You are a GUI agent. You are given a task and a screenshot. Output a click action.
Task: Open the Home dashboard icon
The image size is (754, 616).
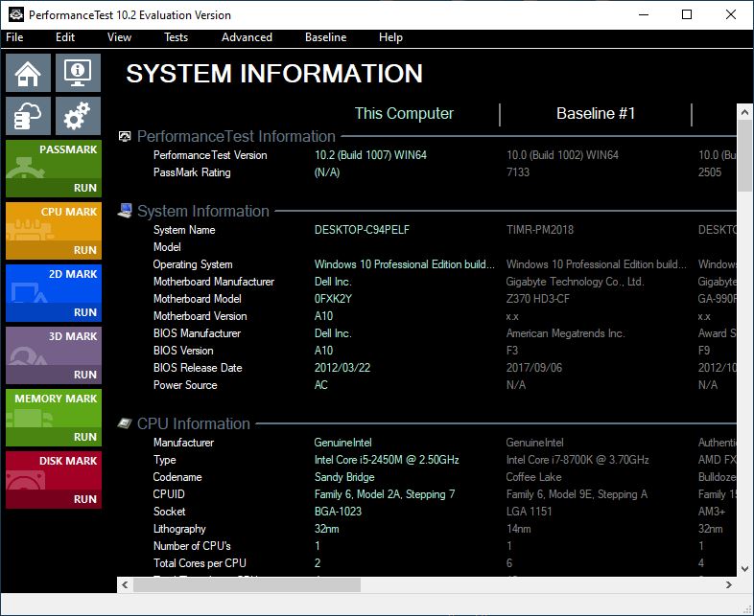click(29, 73)
